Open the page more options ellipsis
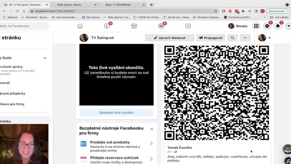This screenshot has height=164, width=291. tap(245, 38)
